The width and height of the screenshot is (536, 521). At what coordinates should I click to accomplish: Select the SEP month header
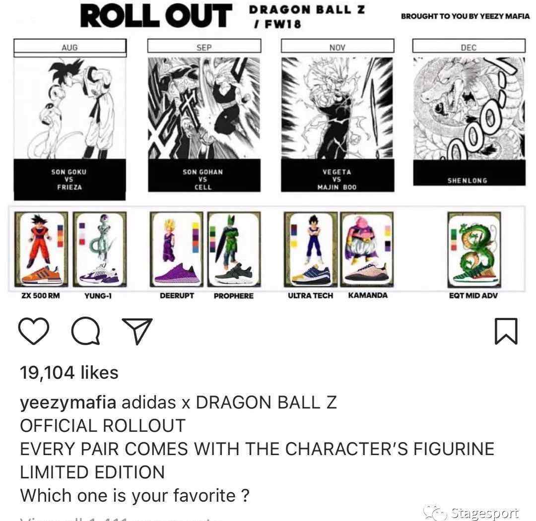tap(204, 47)
